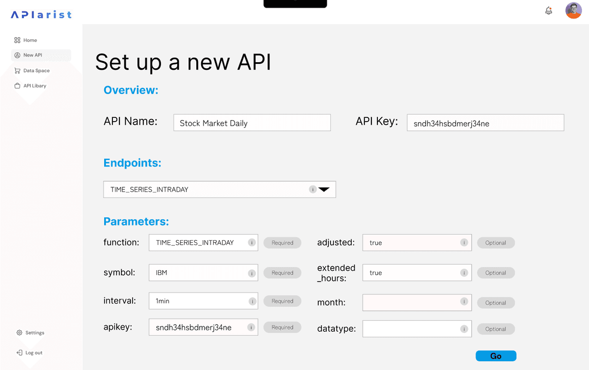Open notifications bell icon

(x=549, y=10)
